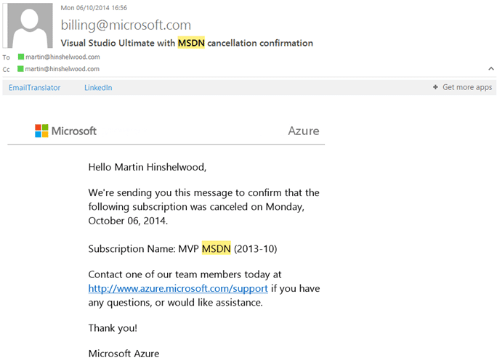This screenshot has height=363, width=497.
Task: Click the highlighted MSDN in the Subscription Name line
Action: click(x=217, y=248)
